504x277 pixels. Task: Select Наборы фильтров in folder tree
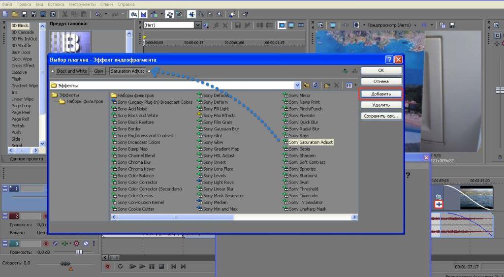tap(85, 102)
